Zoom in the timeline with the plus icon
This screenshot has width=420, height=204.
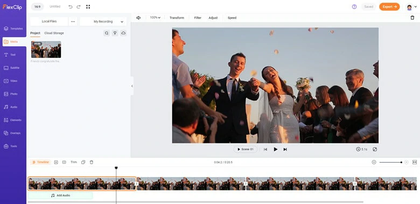(x=407, y=162)
